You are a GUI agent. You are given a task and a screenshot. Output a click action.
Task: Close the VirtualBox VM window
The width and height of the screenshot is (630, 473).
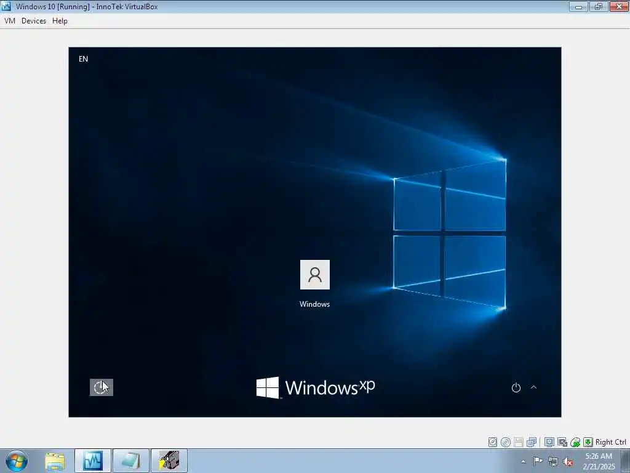click(x=619, y=6)
